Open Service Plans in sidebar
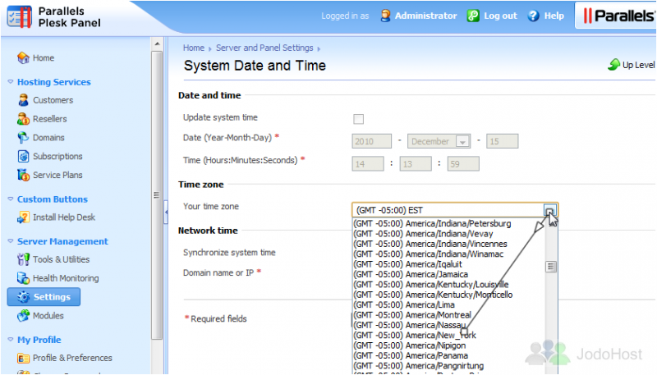This screenshot has width=657, height=375. [x=57, y=175]
